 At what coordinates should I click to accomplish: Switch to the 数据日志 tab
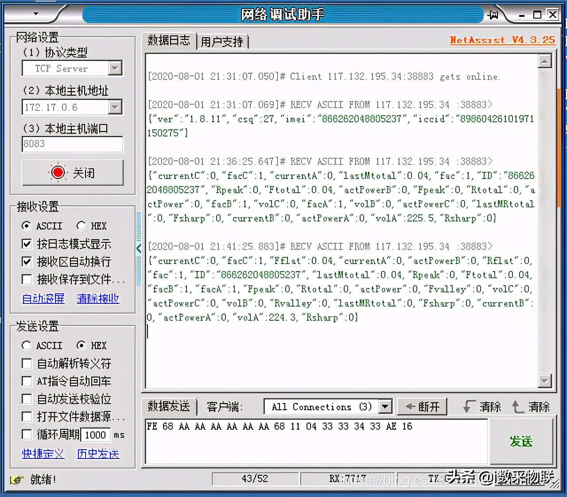coord(168,40)
